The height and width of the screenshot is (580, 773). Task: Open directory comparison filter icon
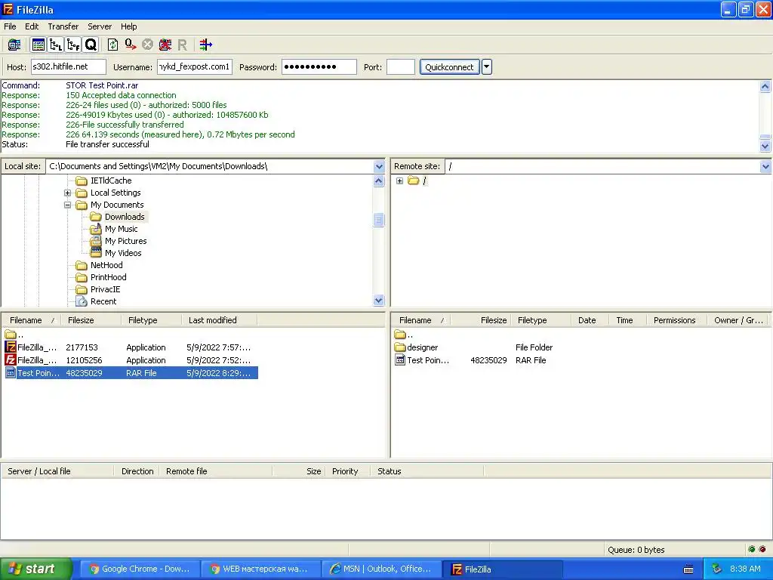205,45
